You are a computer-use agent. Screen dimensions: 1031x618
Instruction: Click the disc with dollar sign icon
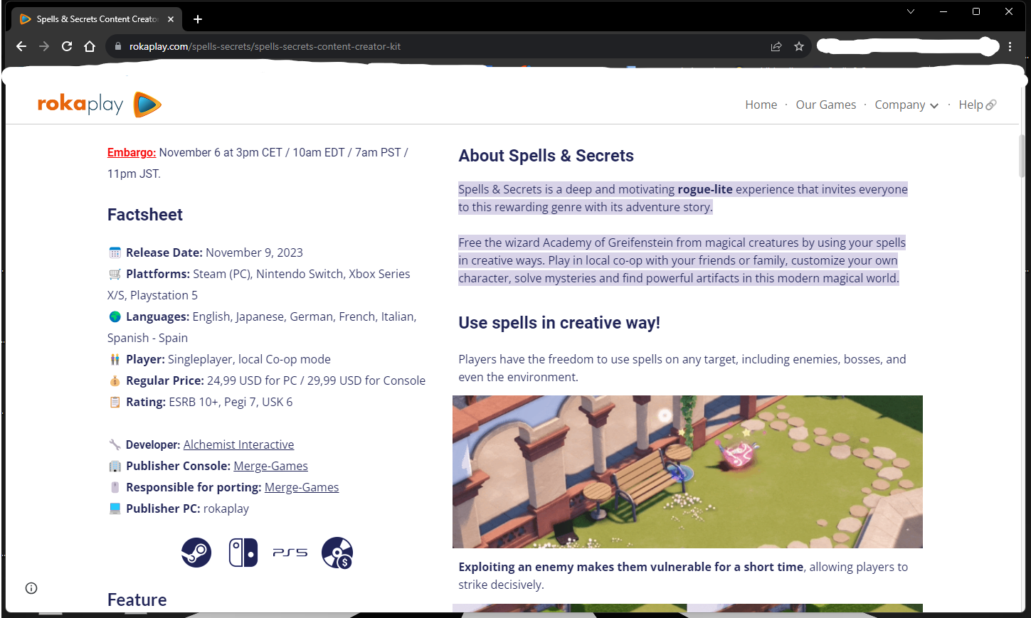click(x=337, y=553)
